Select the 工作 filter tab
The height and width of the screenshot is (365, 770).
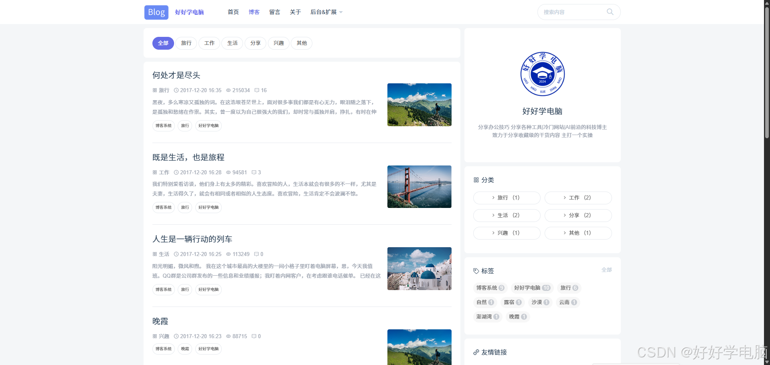click(209, 43)
